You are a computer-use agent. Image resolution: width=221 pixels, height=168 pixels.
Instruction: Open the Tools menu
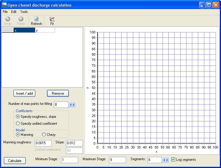click(24, 12)
